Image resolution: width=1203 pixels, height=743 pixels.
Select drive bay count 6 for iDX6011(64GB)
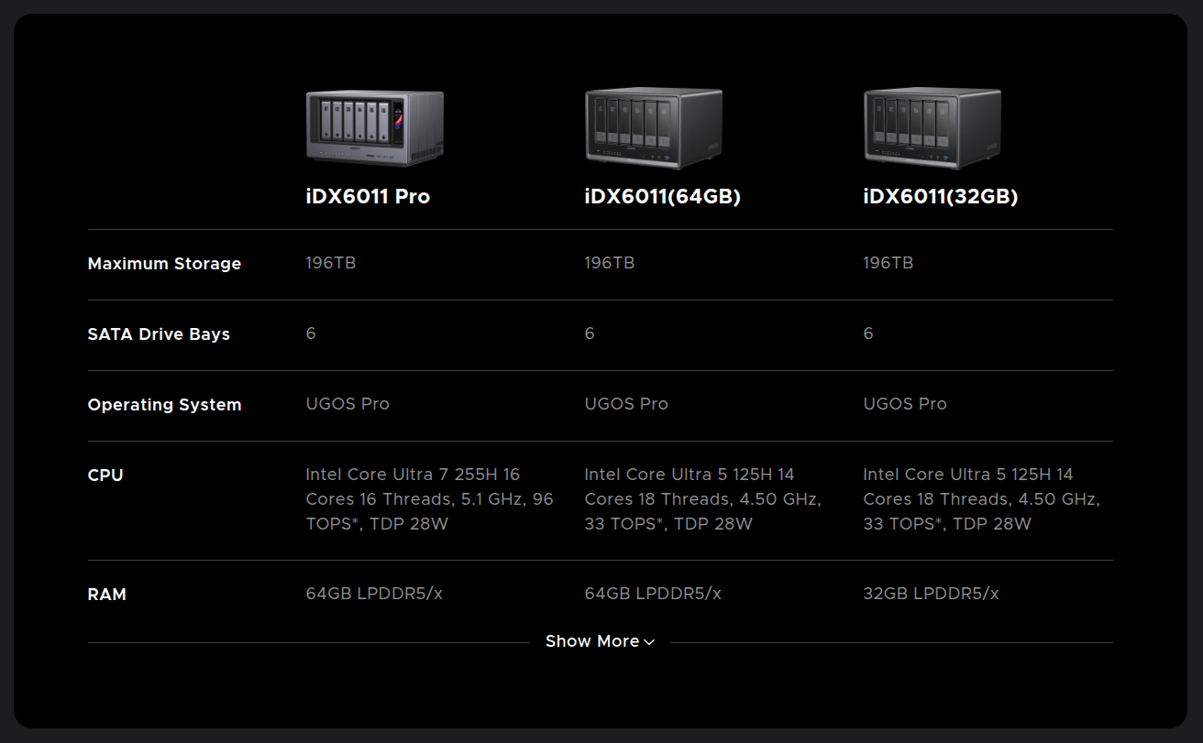(x=590, y=333)
